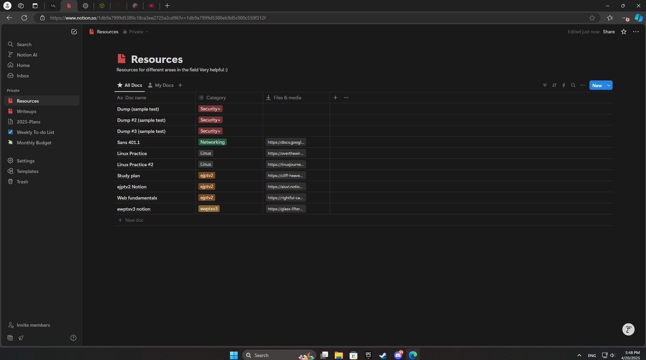Toggle Weekly To-do List checkbox icon
The image size is (646, 360).
(10, 132)
